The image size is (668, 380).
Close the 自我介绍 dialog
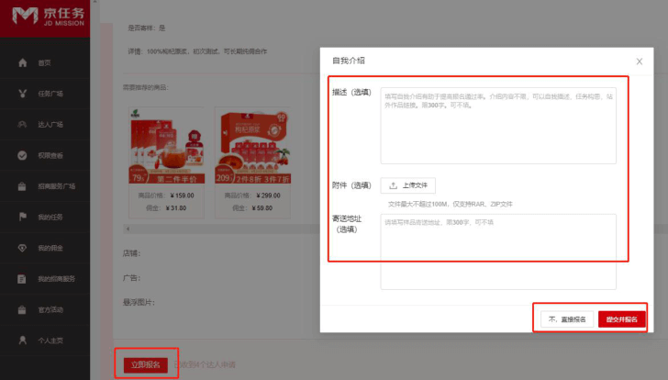[640, 61]
